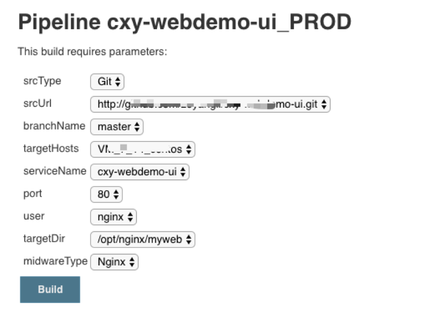The image size is (427, 312).
Task: Select the serviceName parameter label
Action: pyautogui.click(x=55, y=171)
